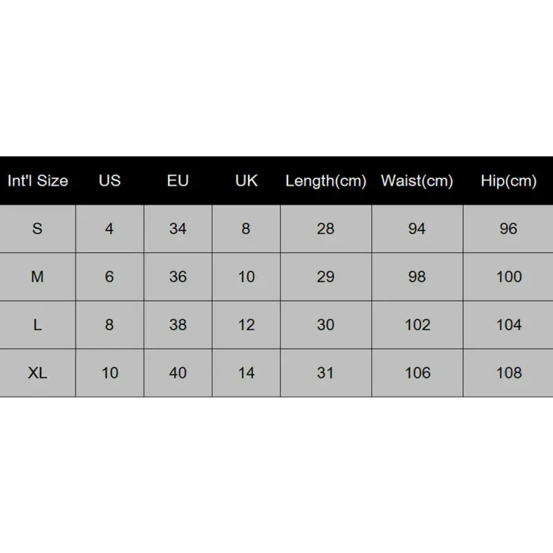The height and width of the screenshot is (553, 553).
Task: Click the hip value 108 cell
Action: [x=509, y=373]
